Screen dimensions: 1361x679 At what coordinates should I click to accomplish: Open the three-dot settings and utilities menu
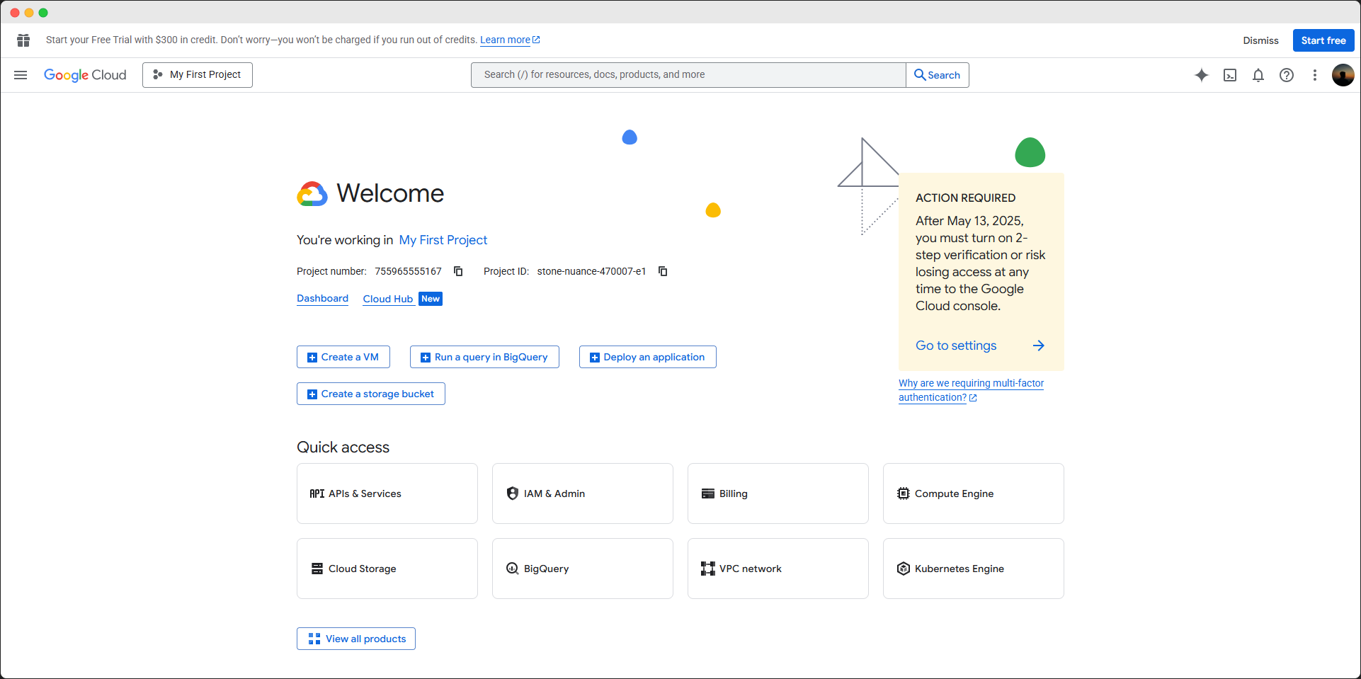1315,75
